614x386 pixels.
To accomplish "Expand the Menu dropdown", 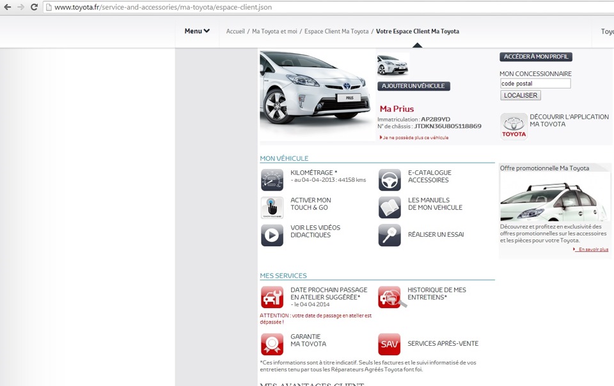I will coord(197,31).
